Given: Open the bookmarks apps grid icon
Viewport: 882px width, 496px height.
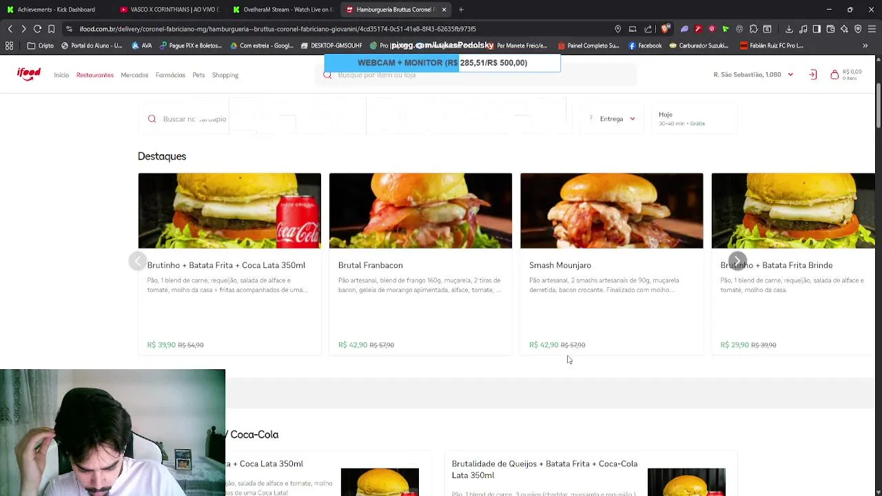Looking at the screenshot, I should (x=9, y=45).
